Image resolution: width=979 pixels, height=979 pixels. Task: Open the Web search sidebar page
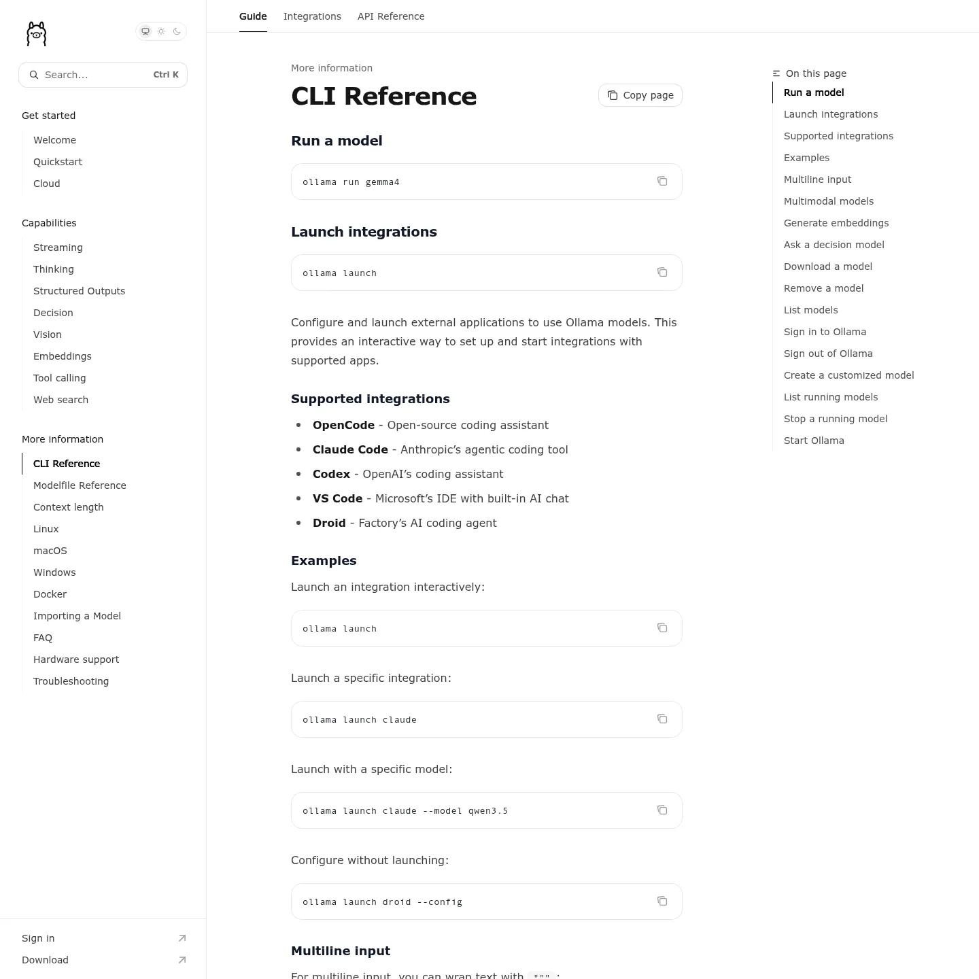[x=61, y=400]
